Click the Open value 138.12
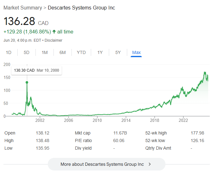Image resolution: width=224 pixels, height=173 pixels. click(42, 133)
